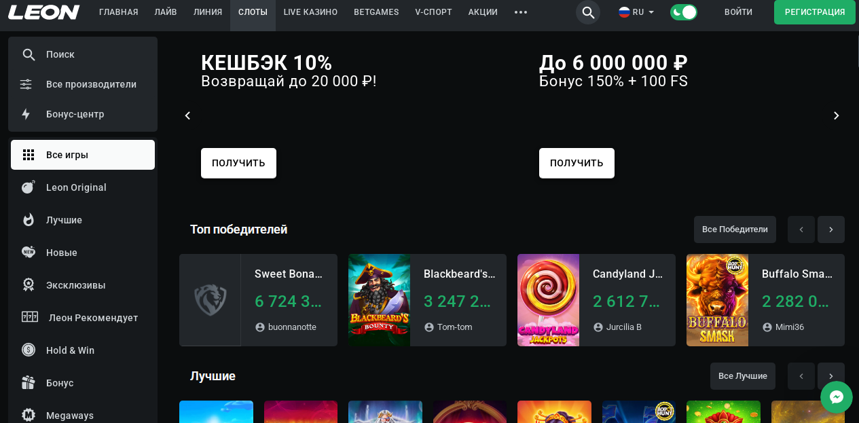Advance banner carousel with right arrow
Image resolution: width=859 pixels, height=423 pixels.
coord(836,115)
